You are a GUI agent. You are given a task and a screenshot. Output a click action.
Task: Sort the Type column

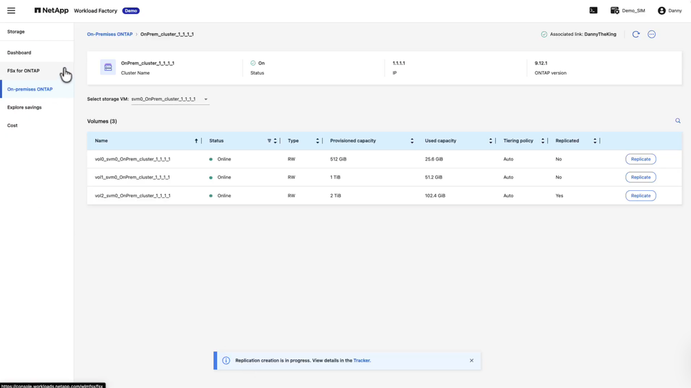(x=317, y=141)
